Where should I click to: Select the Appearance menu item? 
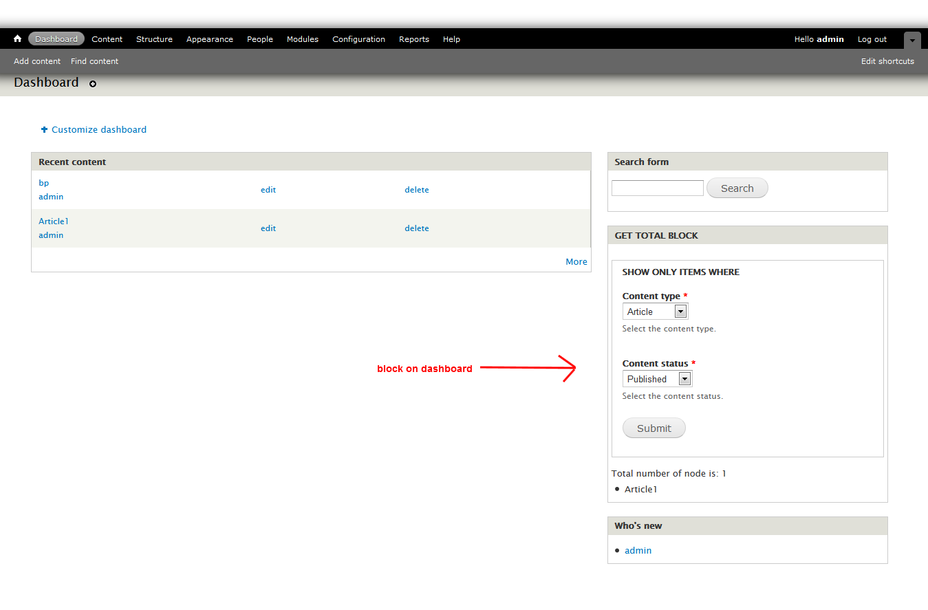(x=209, y=39)
